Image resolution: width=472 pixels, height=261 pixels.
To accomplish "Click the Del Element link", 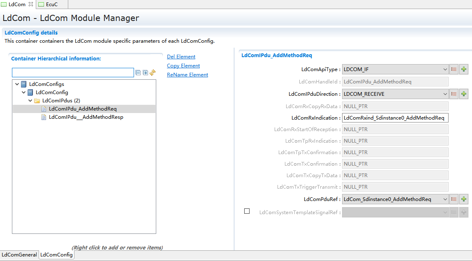I will point(181,57).
